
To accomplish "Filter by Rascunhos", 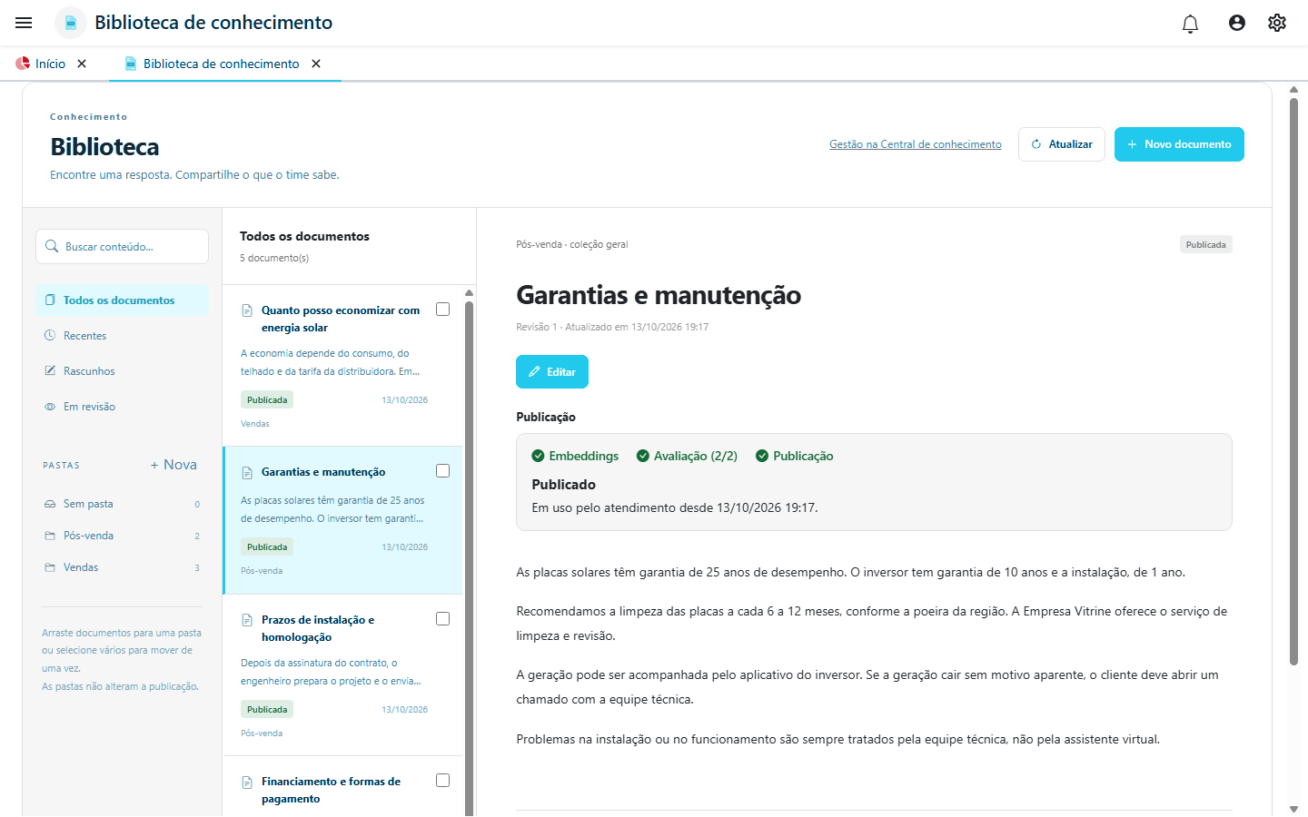I will pyautogui.click(x=123, y=371).
